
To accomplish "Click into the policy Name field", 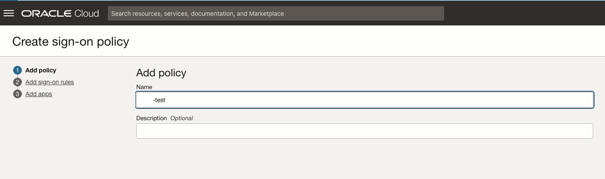I will click(364, 100).
